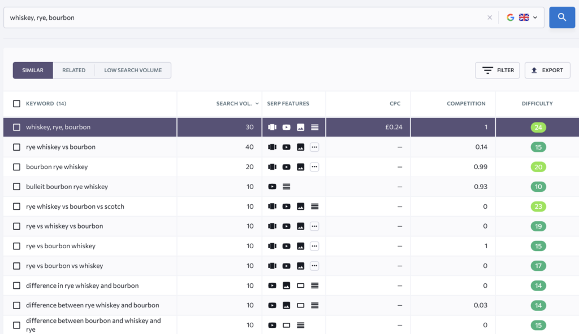The image size is (579, 334).
Task: Click carousel icon in 'rye whiskey vs bourbon' row
Action: click(x=272, y=147)
